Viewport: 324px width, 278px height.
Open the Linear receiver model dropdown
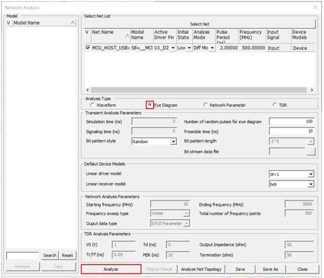[x=311, y=184]
